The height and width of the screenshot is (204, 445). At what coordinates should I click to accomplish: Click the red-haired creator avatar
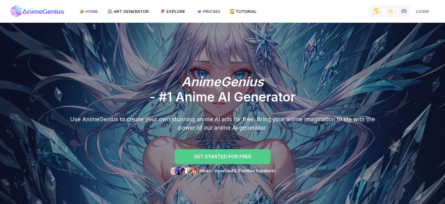coord(194,171)
